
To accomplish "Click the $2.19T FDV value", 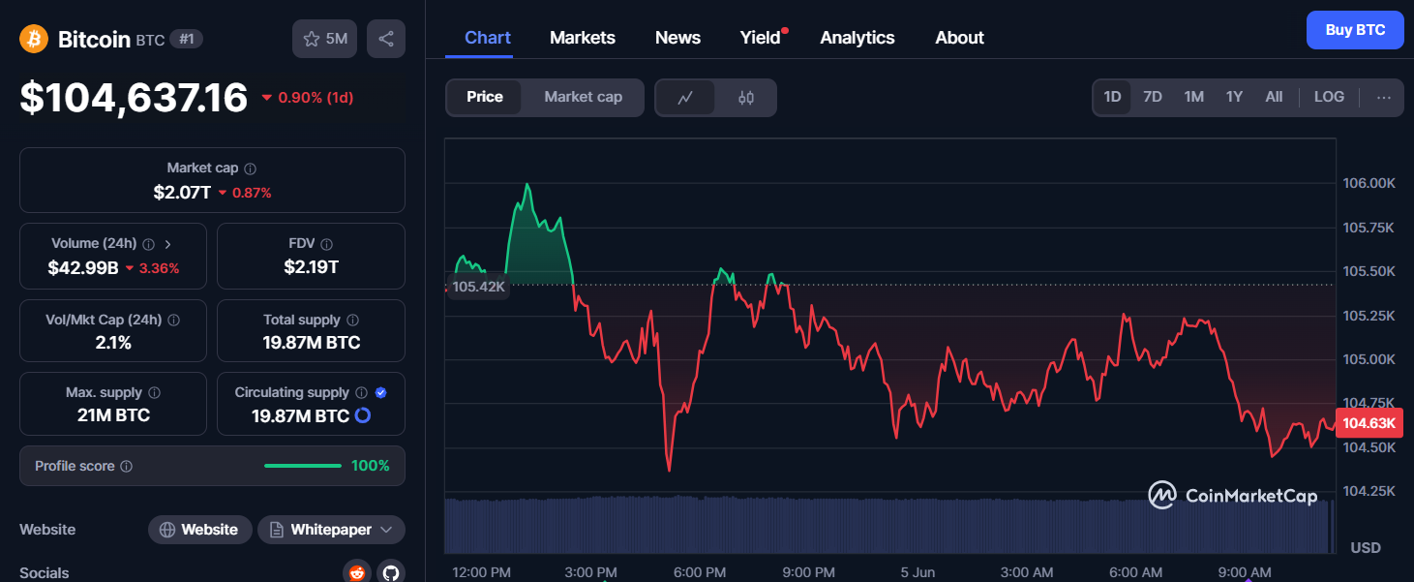I will 312,266.
